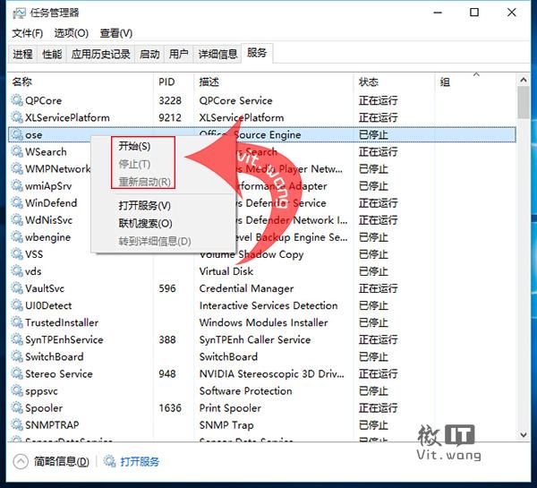The image size is (537, 488).
Task: Click PID value 3228
Action: pos(170,100)
